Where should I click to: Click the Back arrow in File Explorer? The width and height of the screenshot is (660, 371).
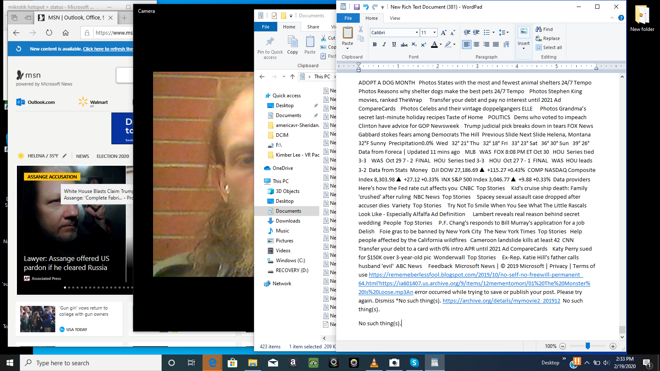point(262,77)
